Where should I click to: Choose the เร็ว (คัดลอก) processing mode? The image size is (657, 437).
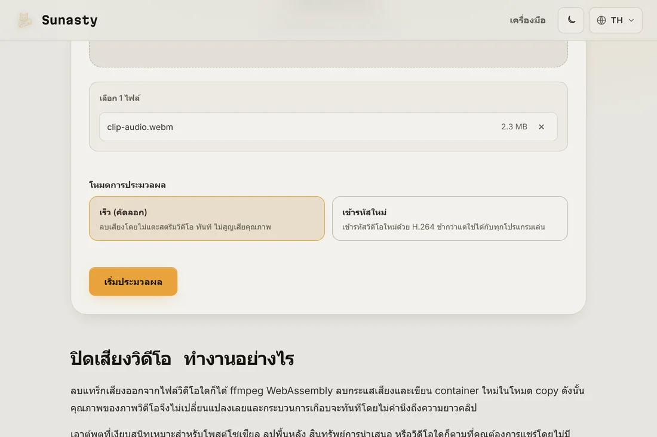click(207, 218)
